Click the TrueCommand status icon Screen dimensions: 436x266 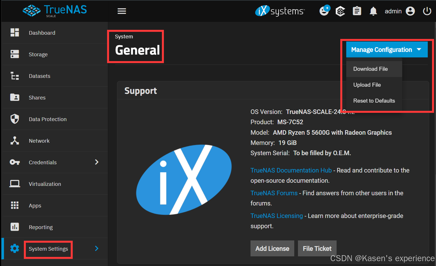point(340,11)
